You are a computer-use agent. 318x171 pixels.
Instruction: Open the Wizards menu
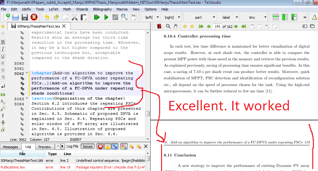(82, 9)
